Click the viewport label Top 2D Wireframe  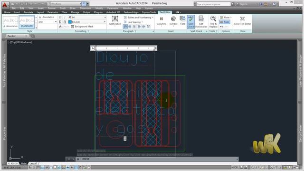pyautogui.click(x=19, y=42)
